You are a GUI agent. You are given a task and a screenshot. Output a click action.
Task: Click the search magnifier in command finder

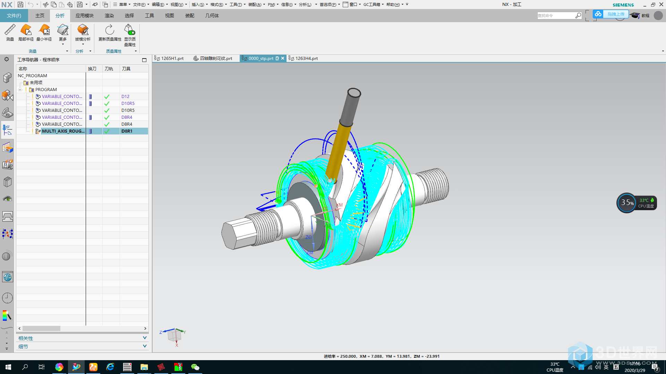point(578,16)
